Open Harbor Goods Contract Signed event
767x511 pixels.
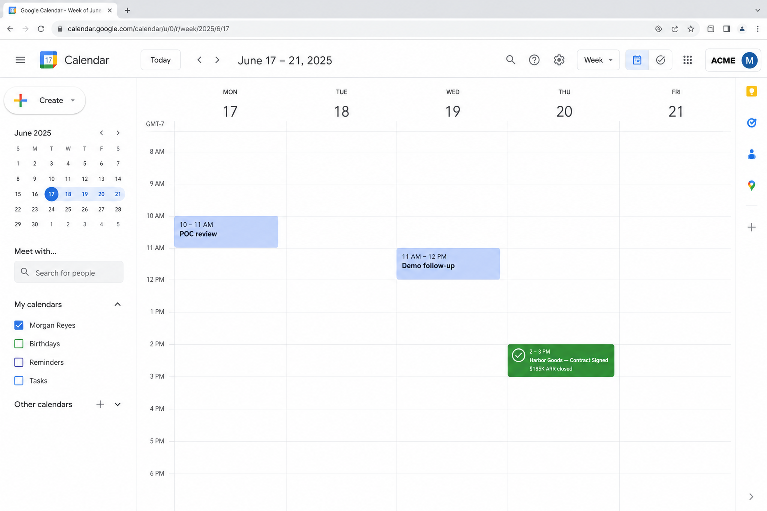point(561,360)
